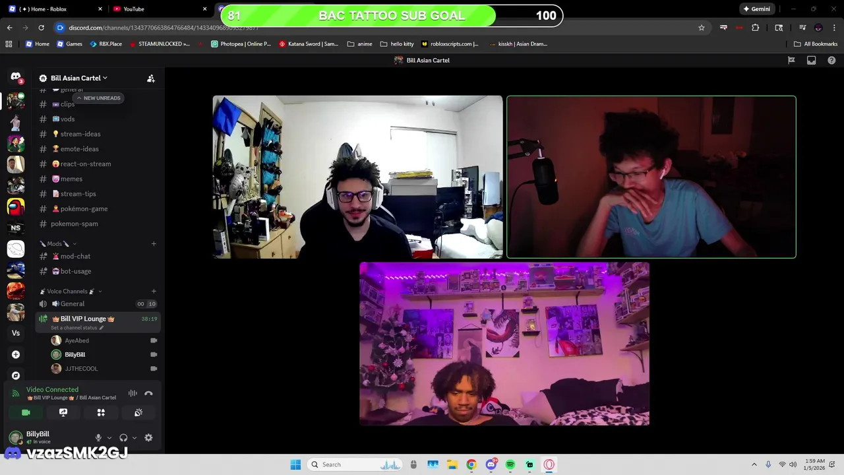
Task: Click Set a channel status
Action: coord(77,328)
